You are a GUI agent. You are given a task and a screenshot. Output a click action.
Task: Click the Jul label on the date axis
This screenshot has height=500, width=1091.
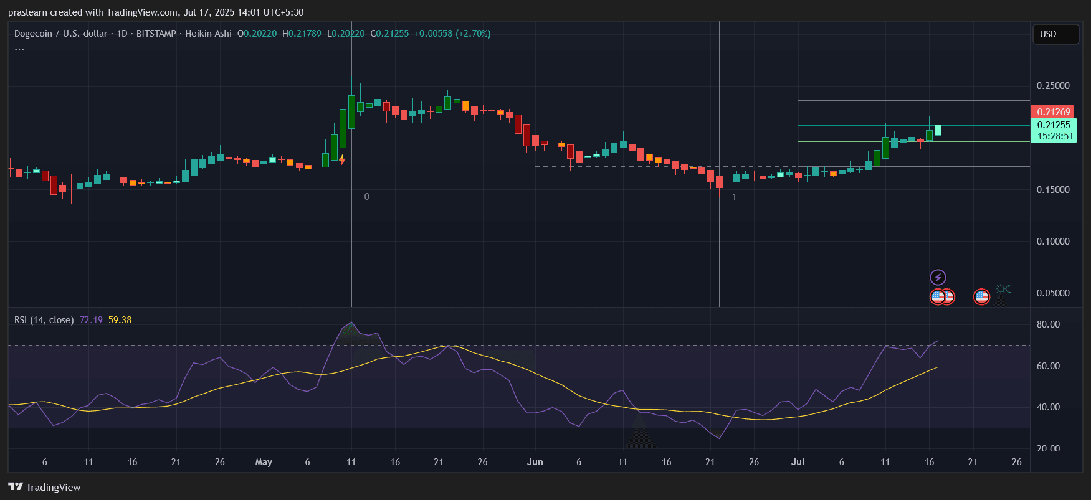point(798,462)
